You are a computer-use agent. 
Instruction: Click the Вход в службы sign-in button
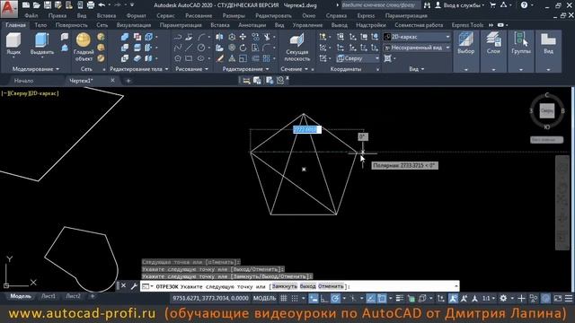click(459, 5)
